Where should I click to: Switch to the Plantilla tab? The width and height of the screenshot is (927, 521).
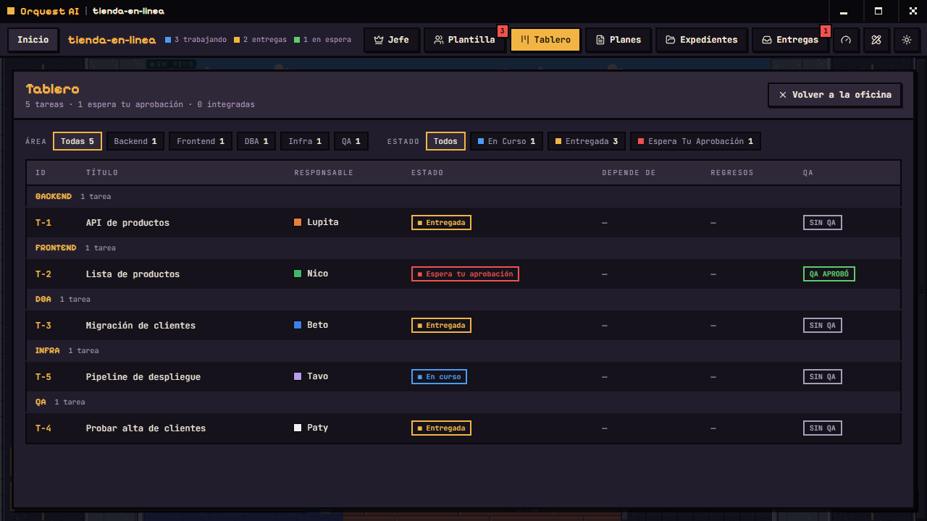tap(464, 40)
